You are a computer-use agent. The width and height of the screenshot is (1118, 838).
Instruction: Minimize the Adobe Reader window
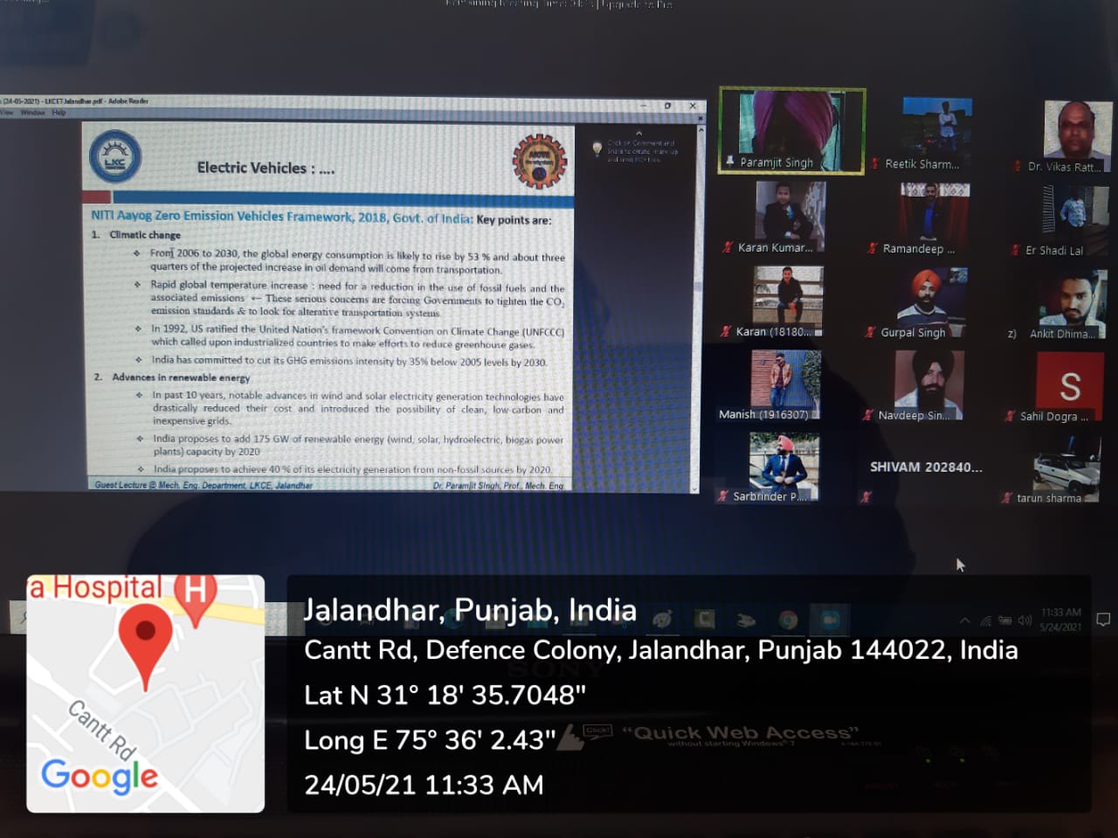point(643,106)
